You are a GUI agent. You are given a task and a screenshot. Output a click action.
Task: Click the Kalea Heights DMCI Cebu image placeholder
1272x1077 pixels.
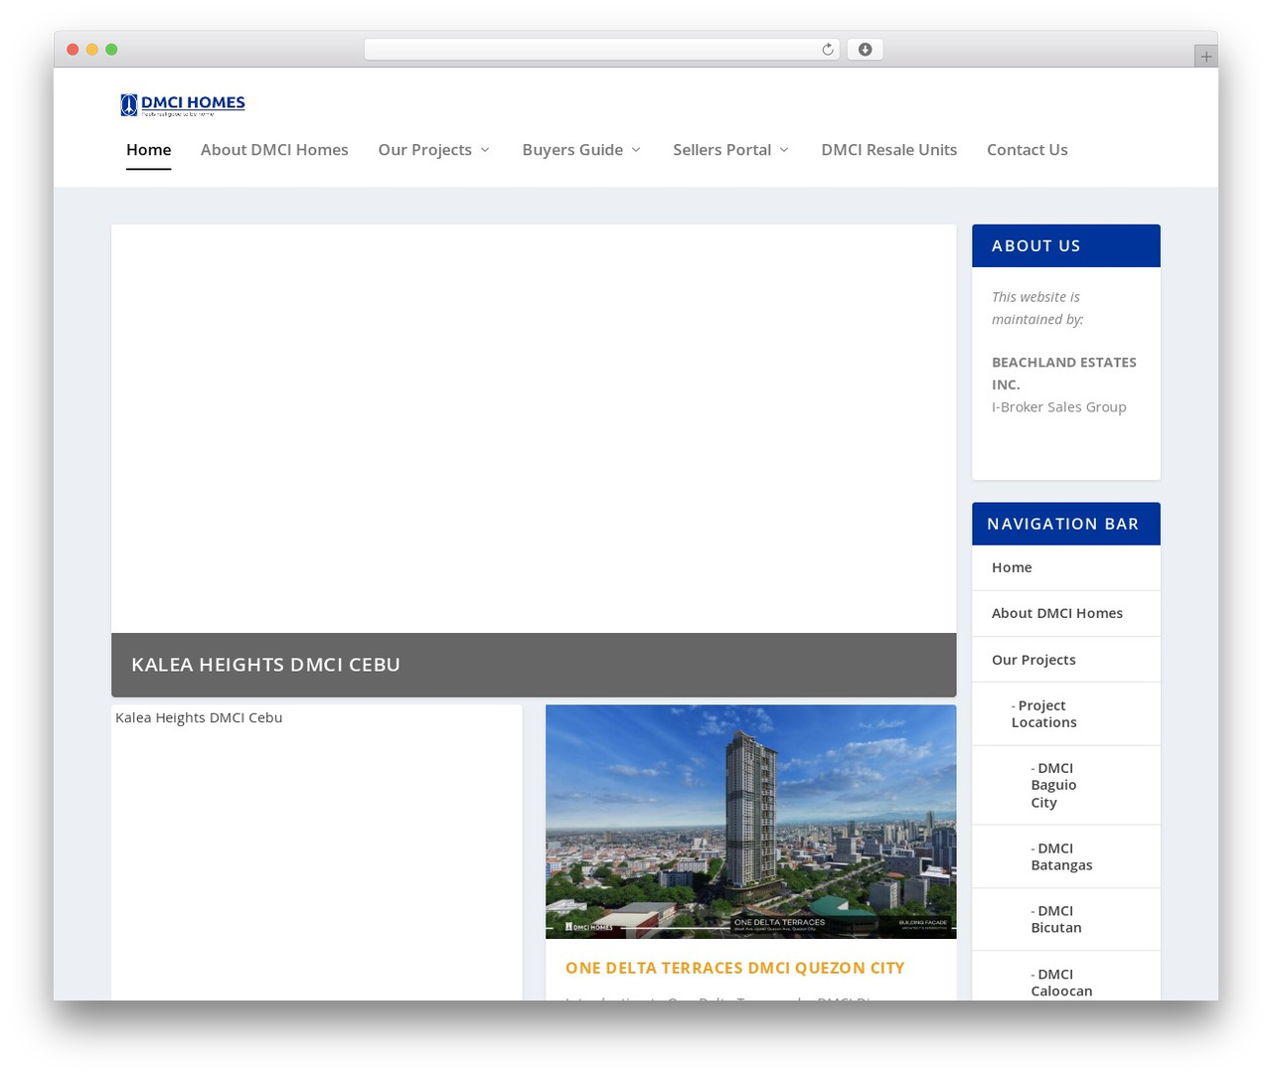point(317,852)
